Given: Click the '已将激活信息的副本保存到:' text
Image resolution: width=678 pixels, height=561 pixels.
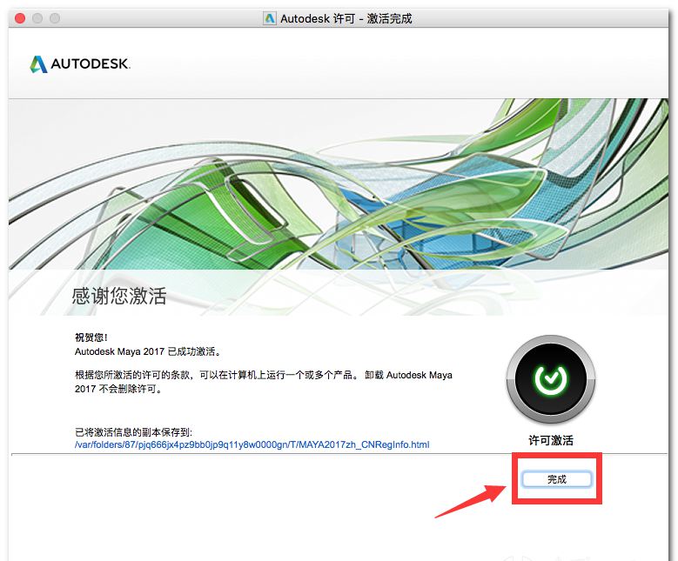Looking at the screenshot, I should tap(133, 432).
